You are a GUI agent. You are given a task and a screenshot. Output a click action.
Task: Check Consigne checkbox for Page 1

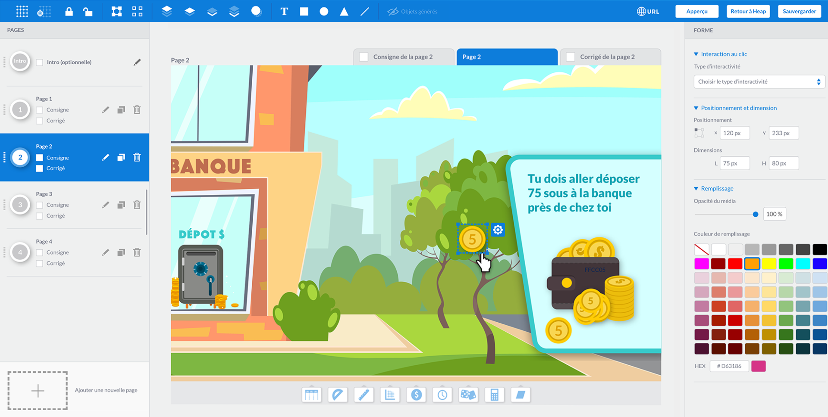(x=40, y=110)
